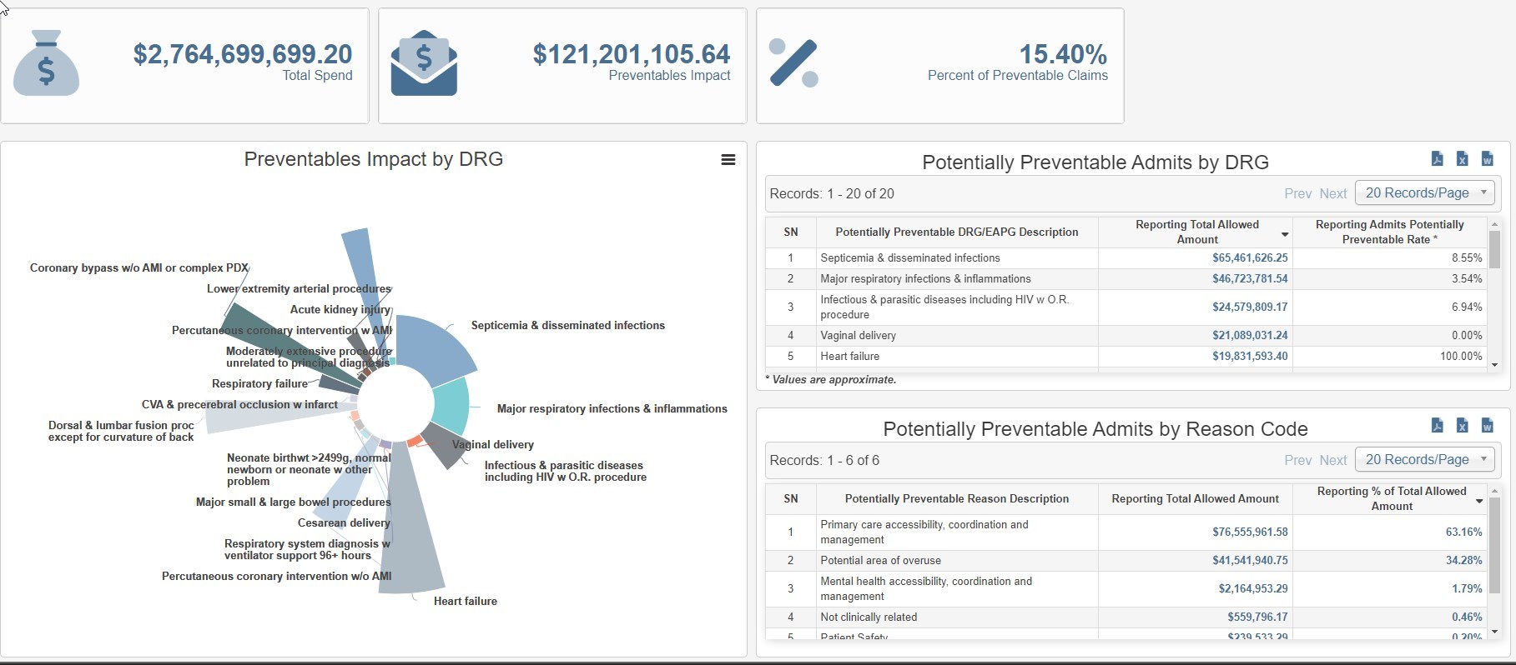This screenshot has height=665, width=1516.
Task: Click the 15.40% Preventable Claims value
Action: pyautogui.click(x=1063, y=54)
